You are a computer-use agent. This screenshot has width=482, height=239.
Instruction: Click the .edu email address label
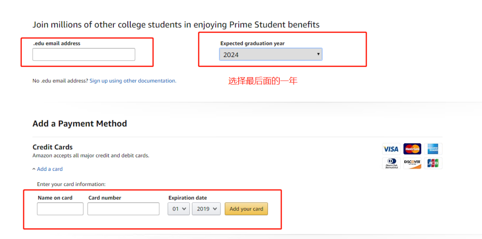57,44
